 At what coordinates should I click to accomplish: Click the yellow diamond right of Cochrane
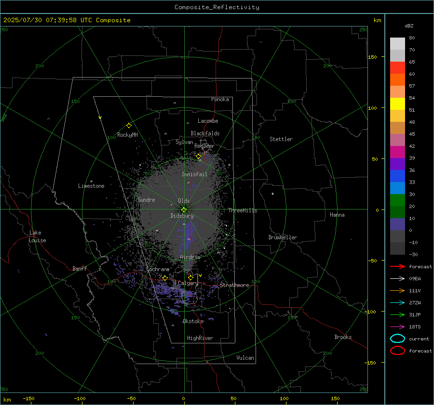click(x=165, y=278)
